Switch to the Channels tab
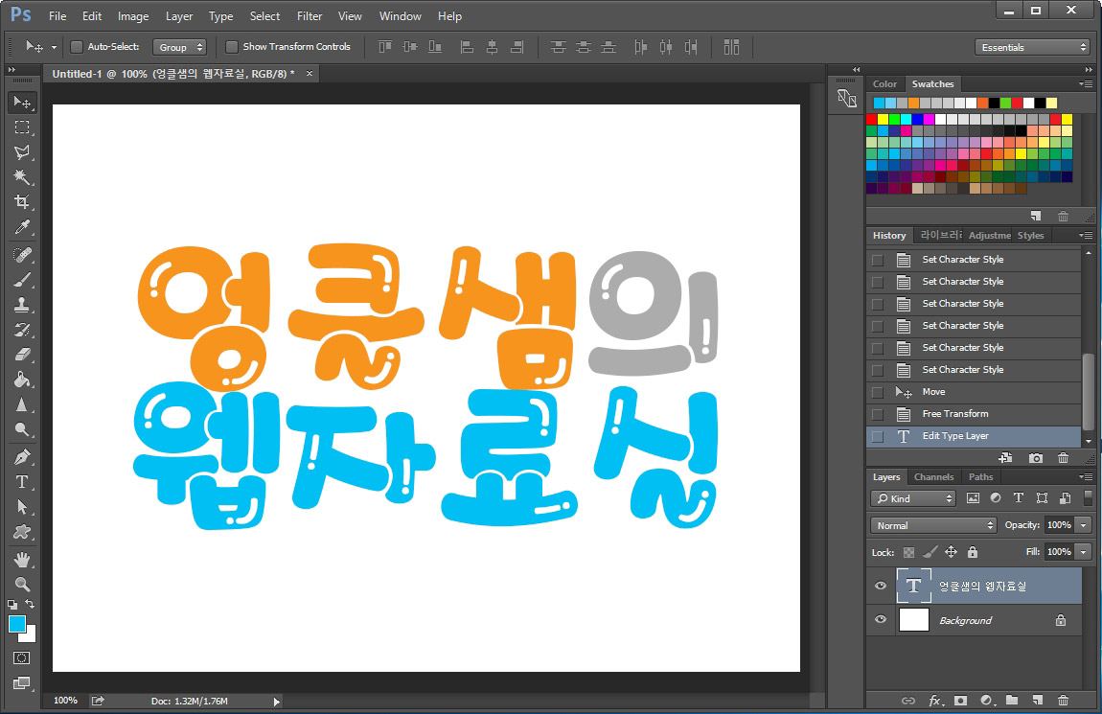This screenshot has width=1102, height=714. (x=933, y=477)
